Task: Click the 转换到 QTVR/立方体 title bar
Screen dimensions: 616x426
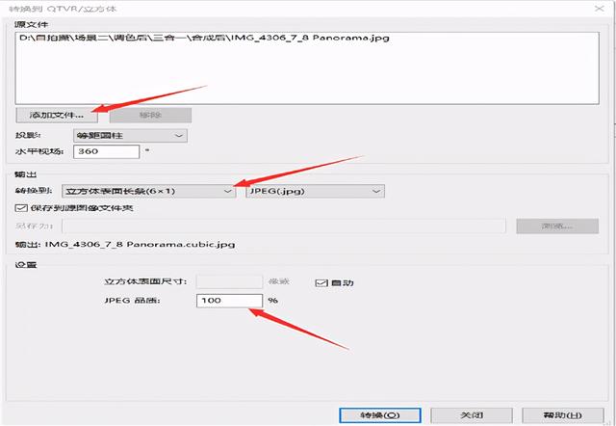Action: (192, 8)
